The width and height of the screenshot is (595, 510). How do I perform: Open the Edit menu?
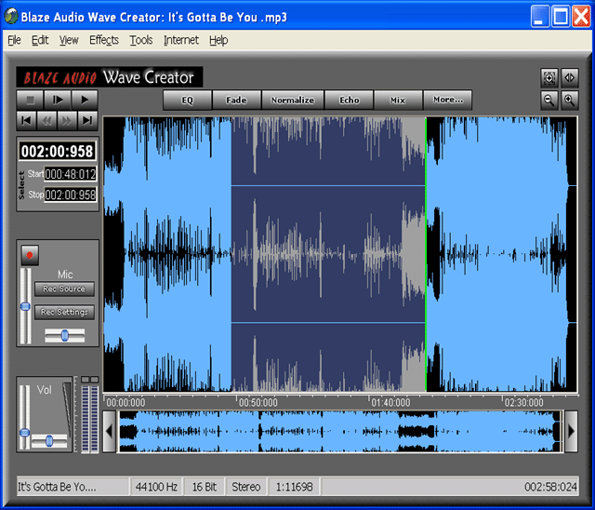(x=40, y=40)
